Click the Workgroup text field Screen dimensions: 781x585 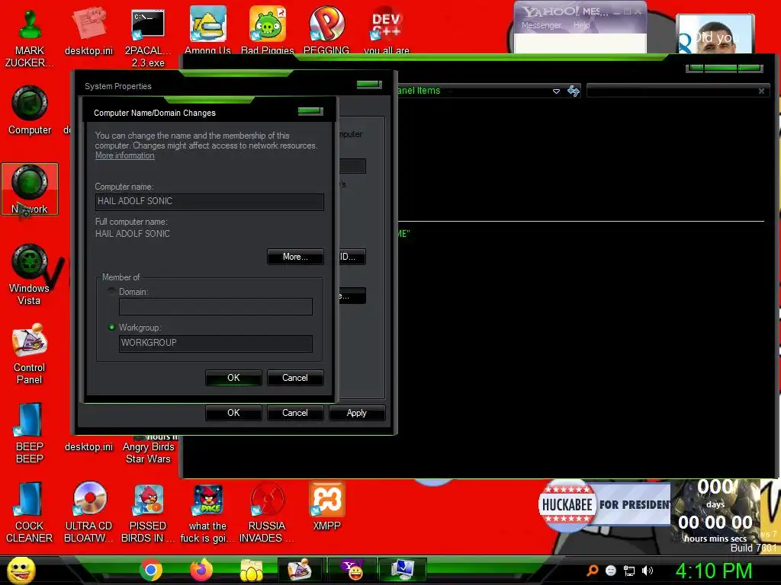coord(216,344)
